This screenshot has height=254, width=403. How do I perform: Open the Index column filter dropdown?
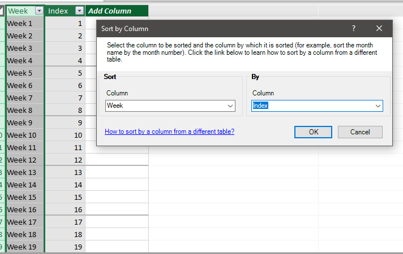point(79,11)
